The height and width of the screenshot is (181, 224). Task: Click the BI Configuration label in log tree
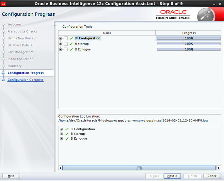[x=83, y=129]
